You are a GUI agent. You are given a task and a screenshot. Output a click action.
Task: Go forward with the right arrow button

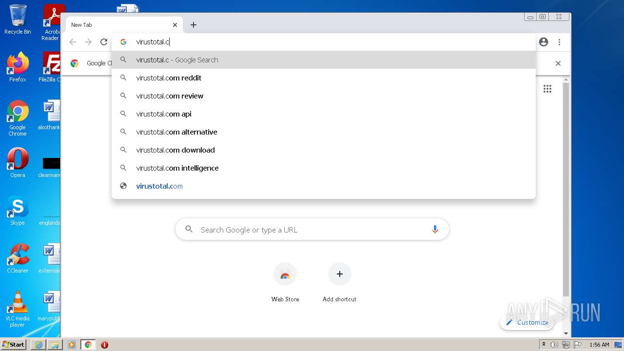[88, 42]
